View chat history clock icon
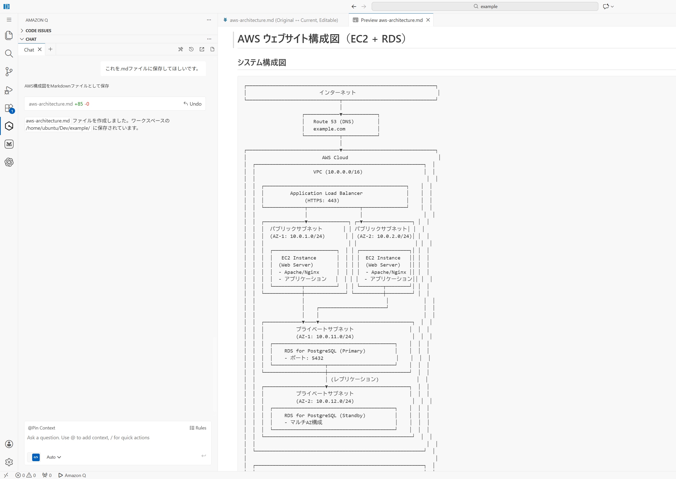Screen dimensions: 676x479 191,49
